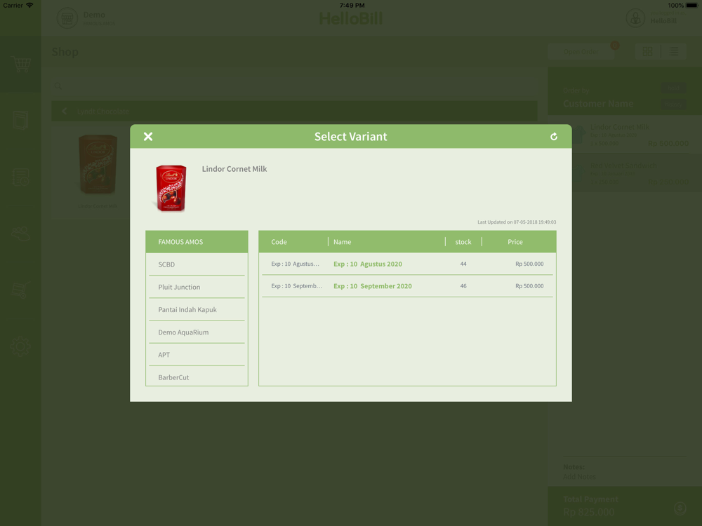Select the FAMOUS AMOS outlet
This screenshot has height=526, width=702.
pos(197,241)
